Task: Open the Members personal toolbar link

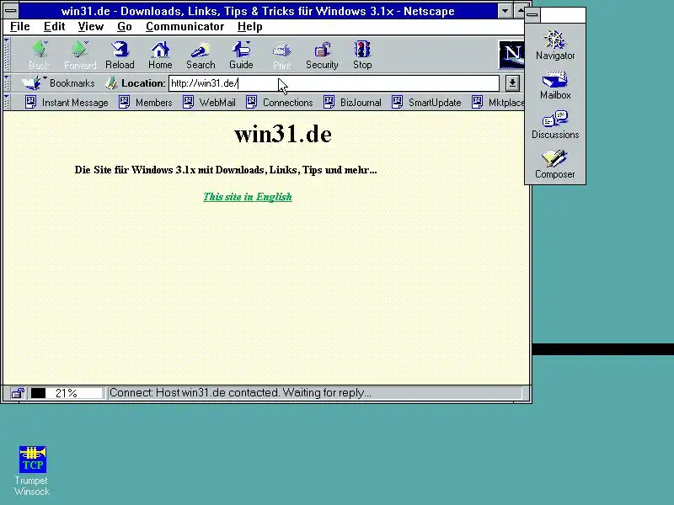Action: click(x=146, y=103)
